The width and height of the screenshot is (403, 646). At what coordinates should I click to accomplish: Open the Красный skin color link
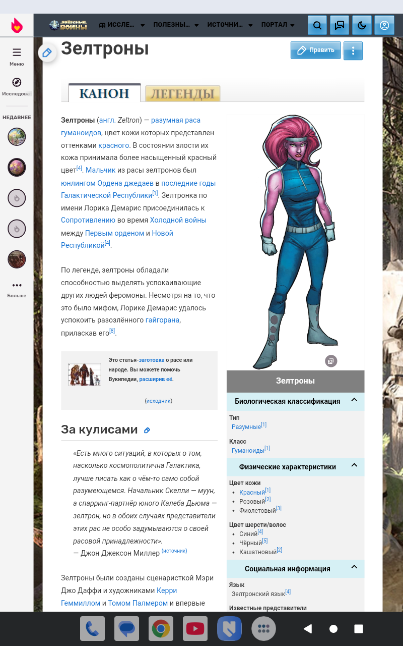click(x=252, y=493)
